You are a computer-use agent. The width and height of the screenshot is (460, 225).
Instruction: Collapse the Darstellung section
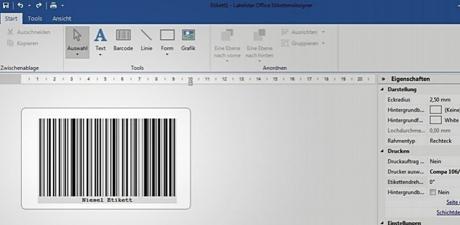[x=382, y=89]
